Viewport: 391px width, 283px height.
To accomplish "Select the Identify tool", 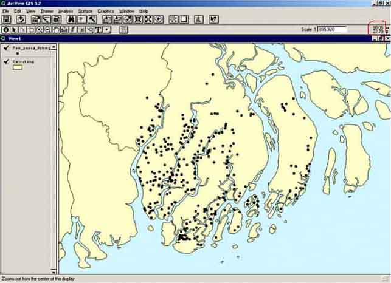I will [6, 29].
